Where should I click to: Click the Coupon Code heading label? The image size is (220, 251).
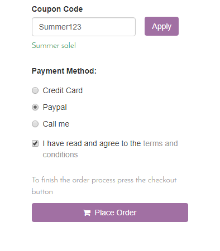tap(57, 9)
